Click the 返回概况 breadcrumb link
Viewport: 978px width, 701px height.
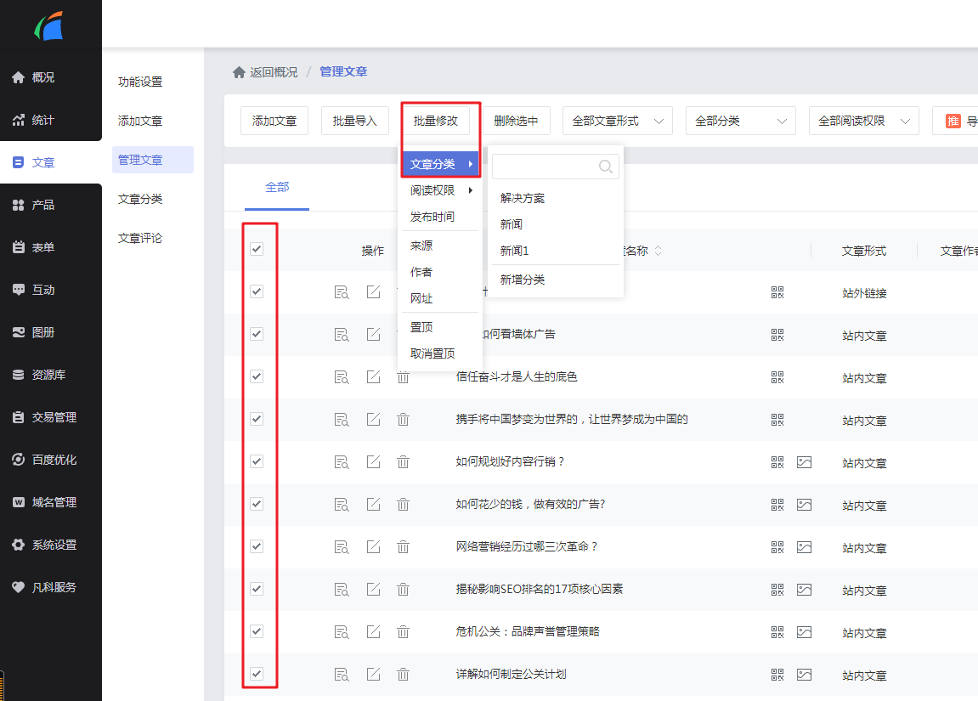click(x=274, y=72)
